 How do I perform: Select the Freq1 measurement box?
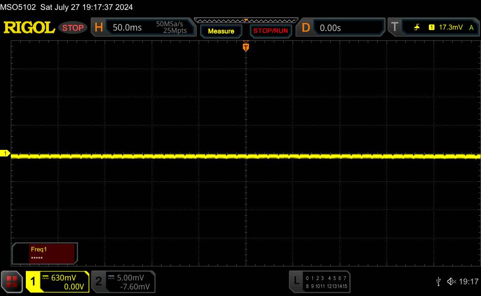(x=45, y=253)
